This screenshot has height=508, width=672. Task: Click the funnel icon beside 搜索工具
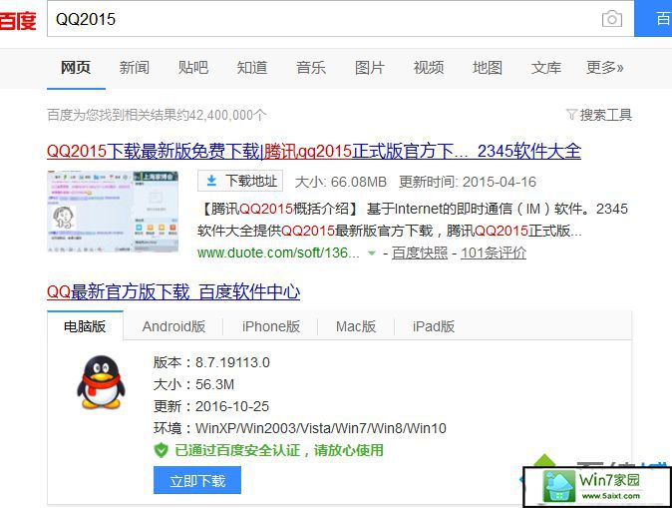click(571, 115)
